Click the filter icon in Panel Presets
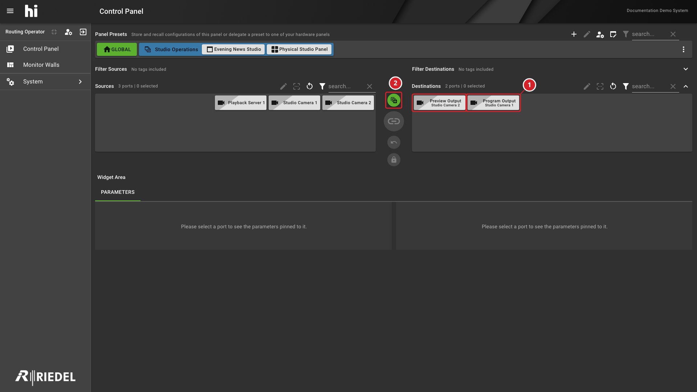Image resolution: width=697 pixels, height=392 pixels. [x=626, y=34]
